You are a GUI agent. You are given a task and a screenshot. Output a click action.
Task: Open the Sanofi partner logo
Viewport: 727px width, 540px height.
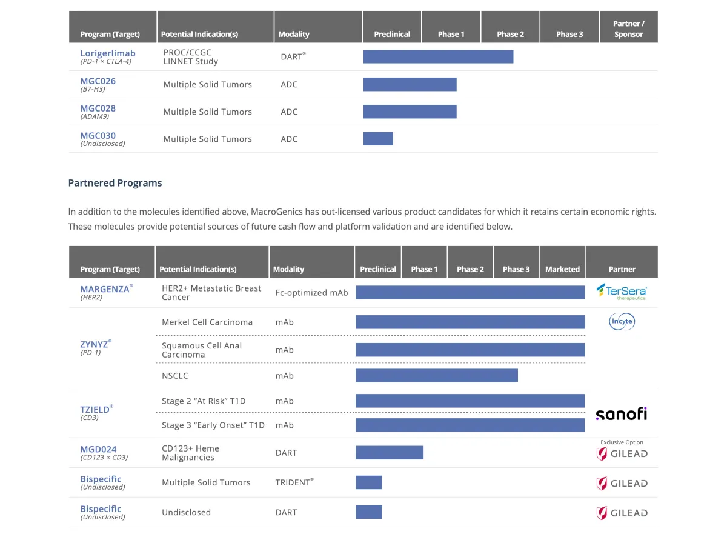click(621, 414)
